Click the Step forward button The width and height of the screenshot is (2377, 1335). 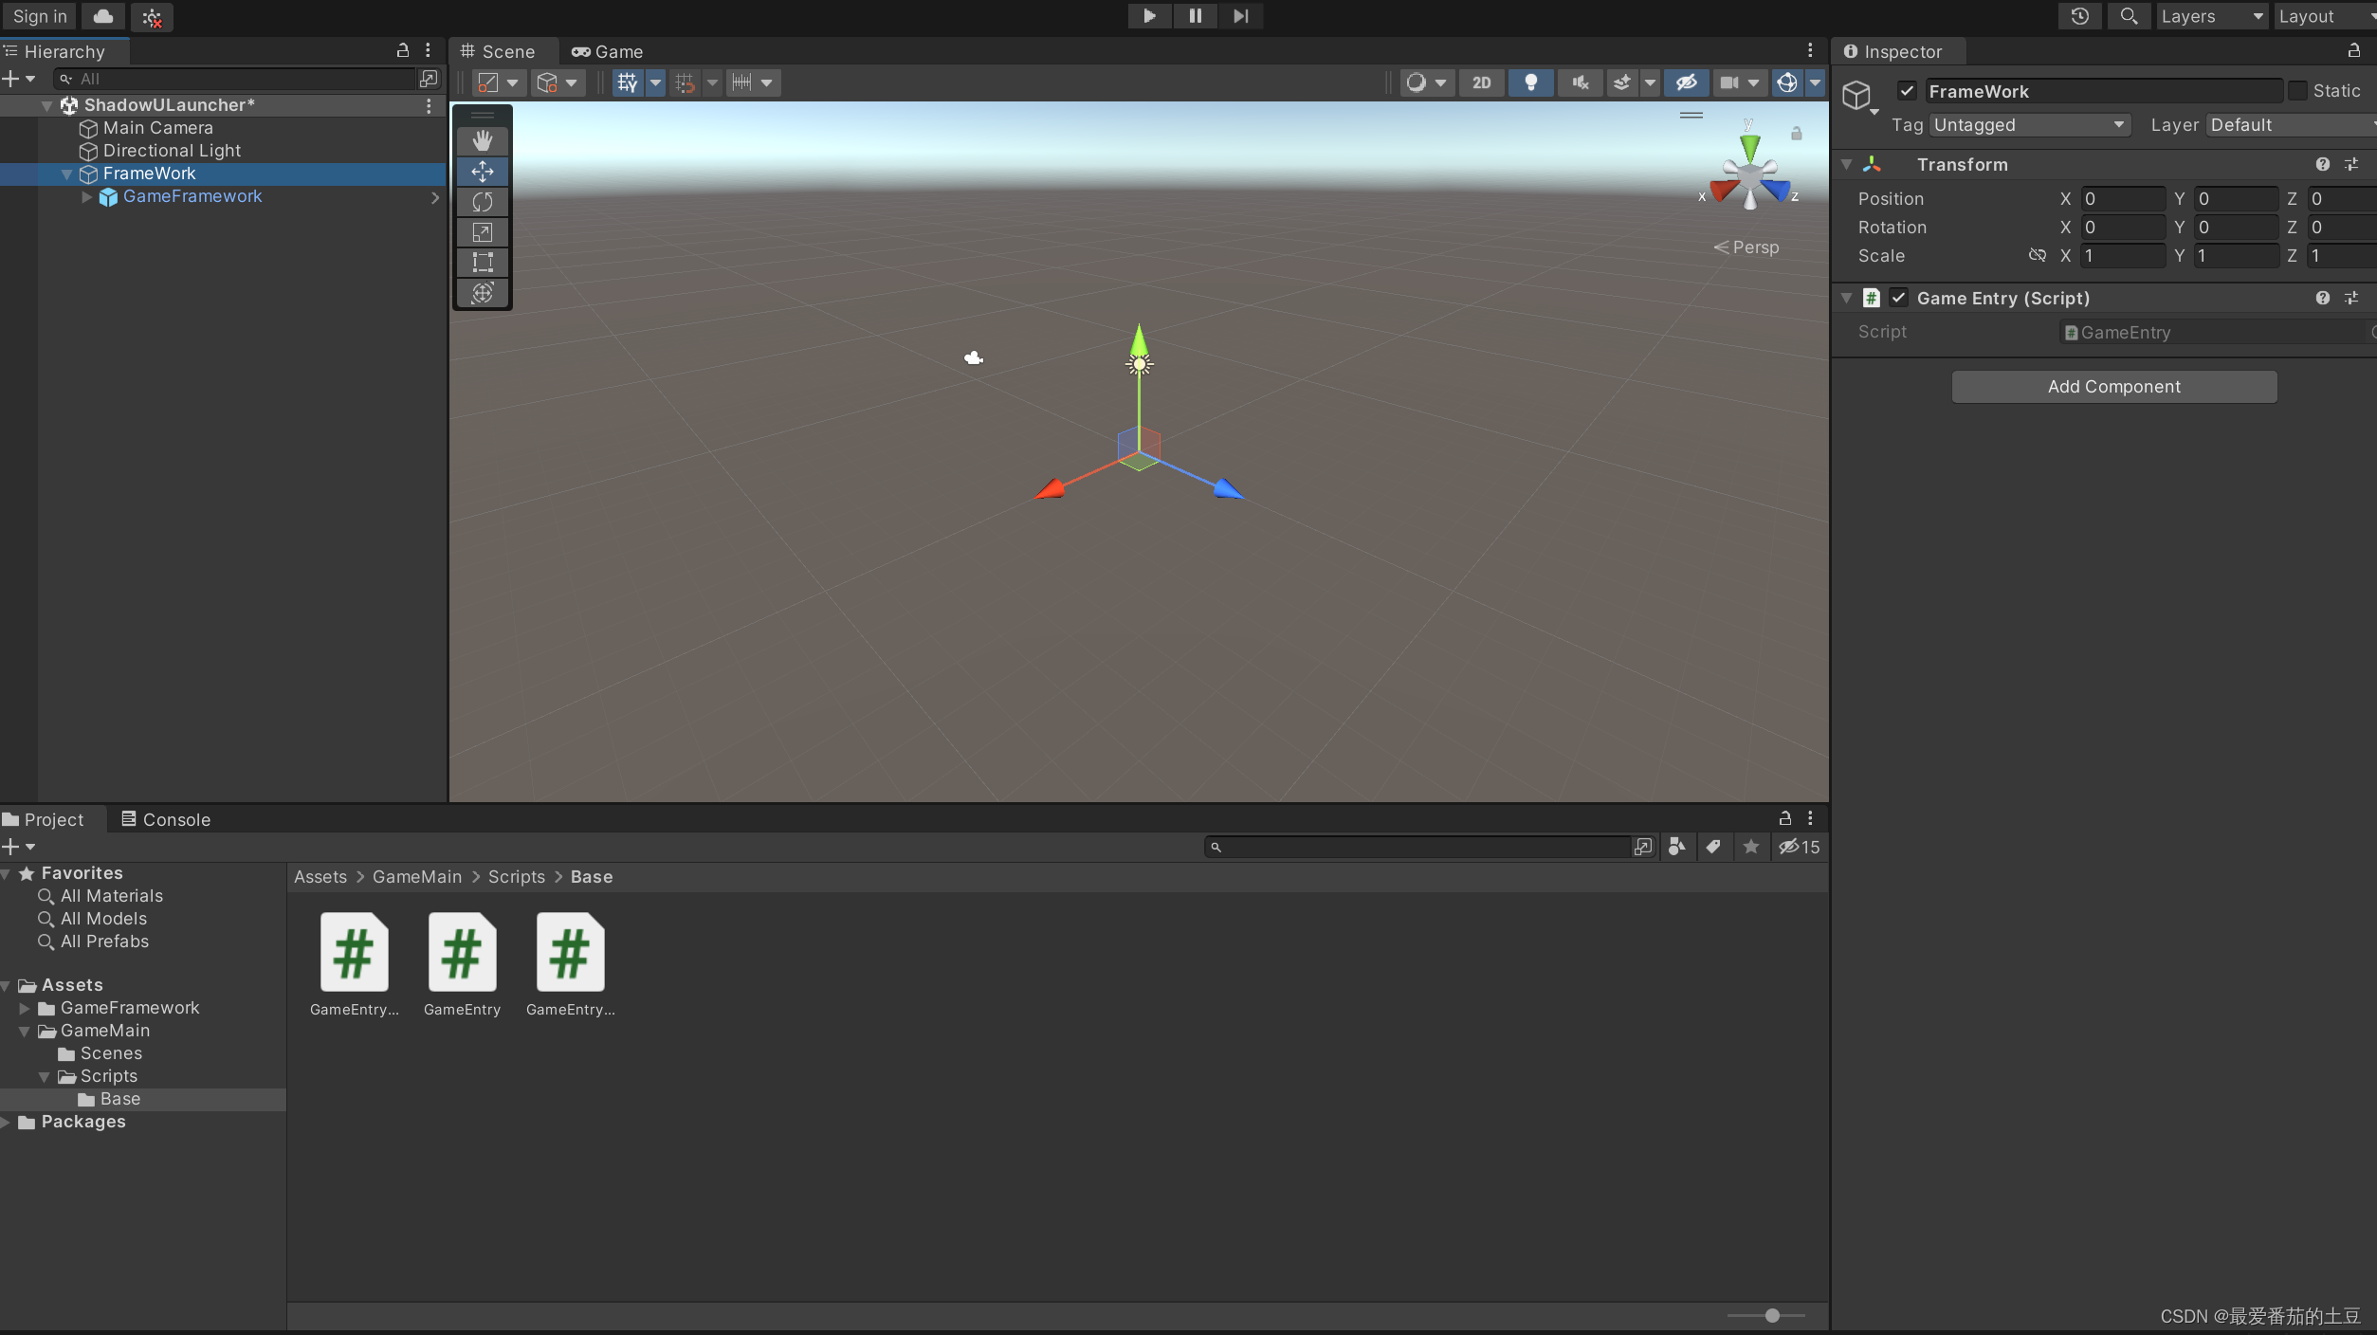tap(1240, 16)
